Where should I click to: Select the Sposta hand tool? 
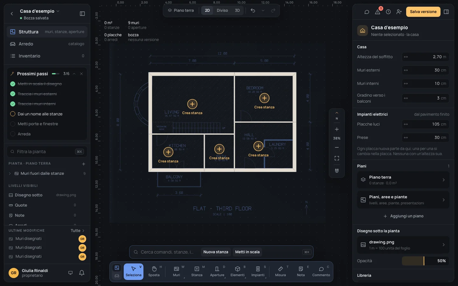[154, 272]
